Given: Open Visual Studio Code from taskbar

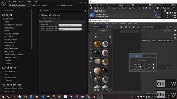Looking at the screenshot, I should point(43,97).
